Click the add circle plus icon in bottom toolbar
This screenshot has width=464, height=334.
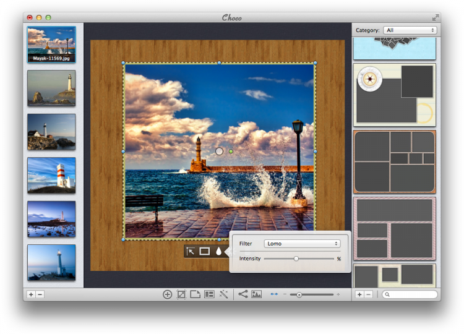tap(167, 294)
